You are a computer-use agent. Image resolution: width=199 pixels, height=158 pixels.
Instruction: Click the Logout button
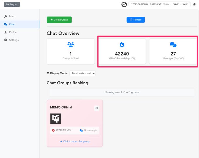click(12, 4)
